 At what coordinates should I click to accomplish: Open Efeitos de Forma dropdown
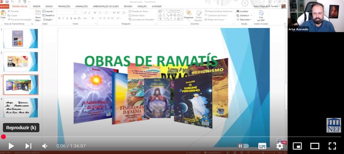[x=214, y=20]
